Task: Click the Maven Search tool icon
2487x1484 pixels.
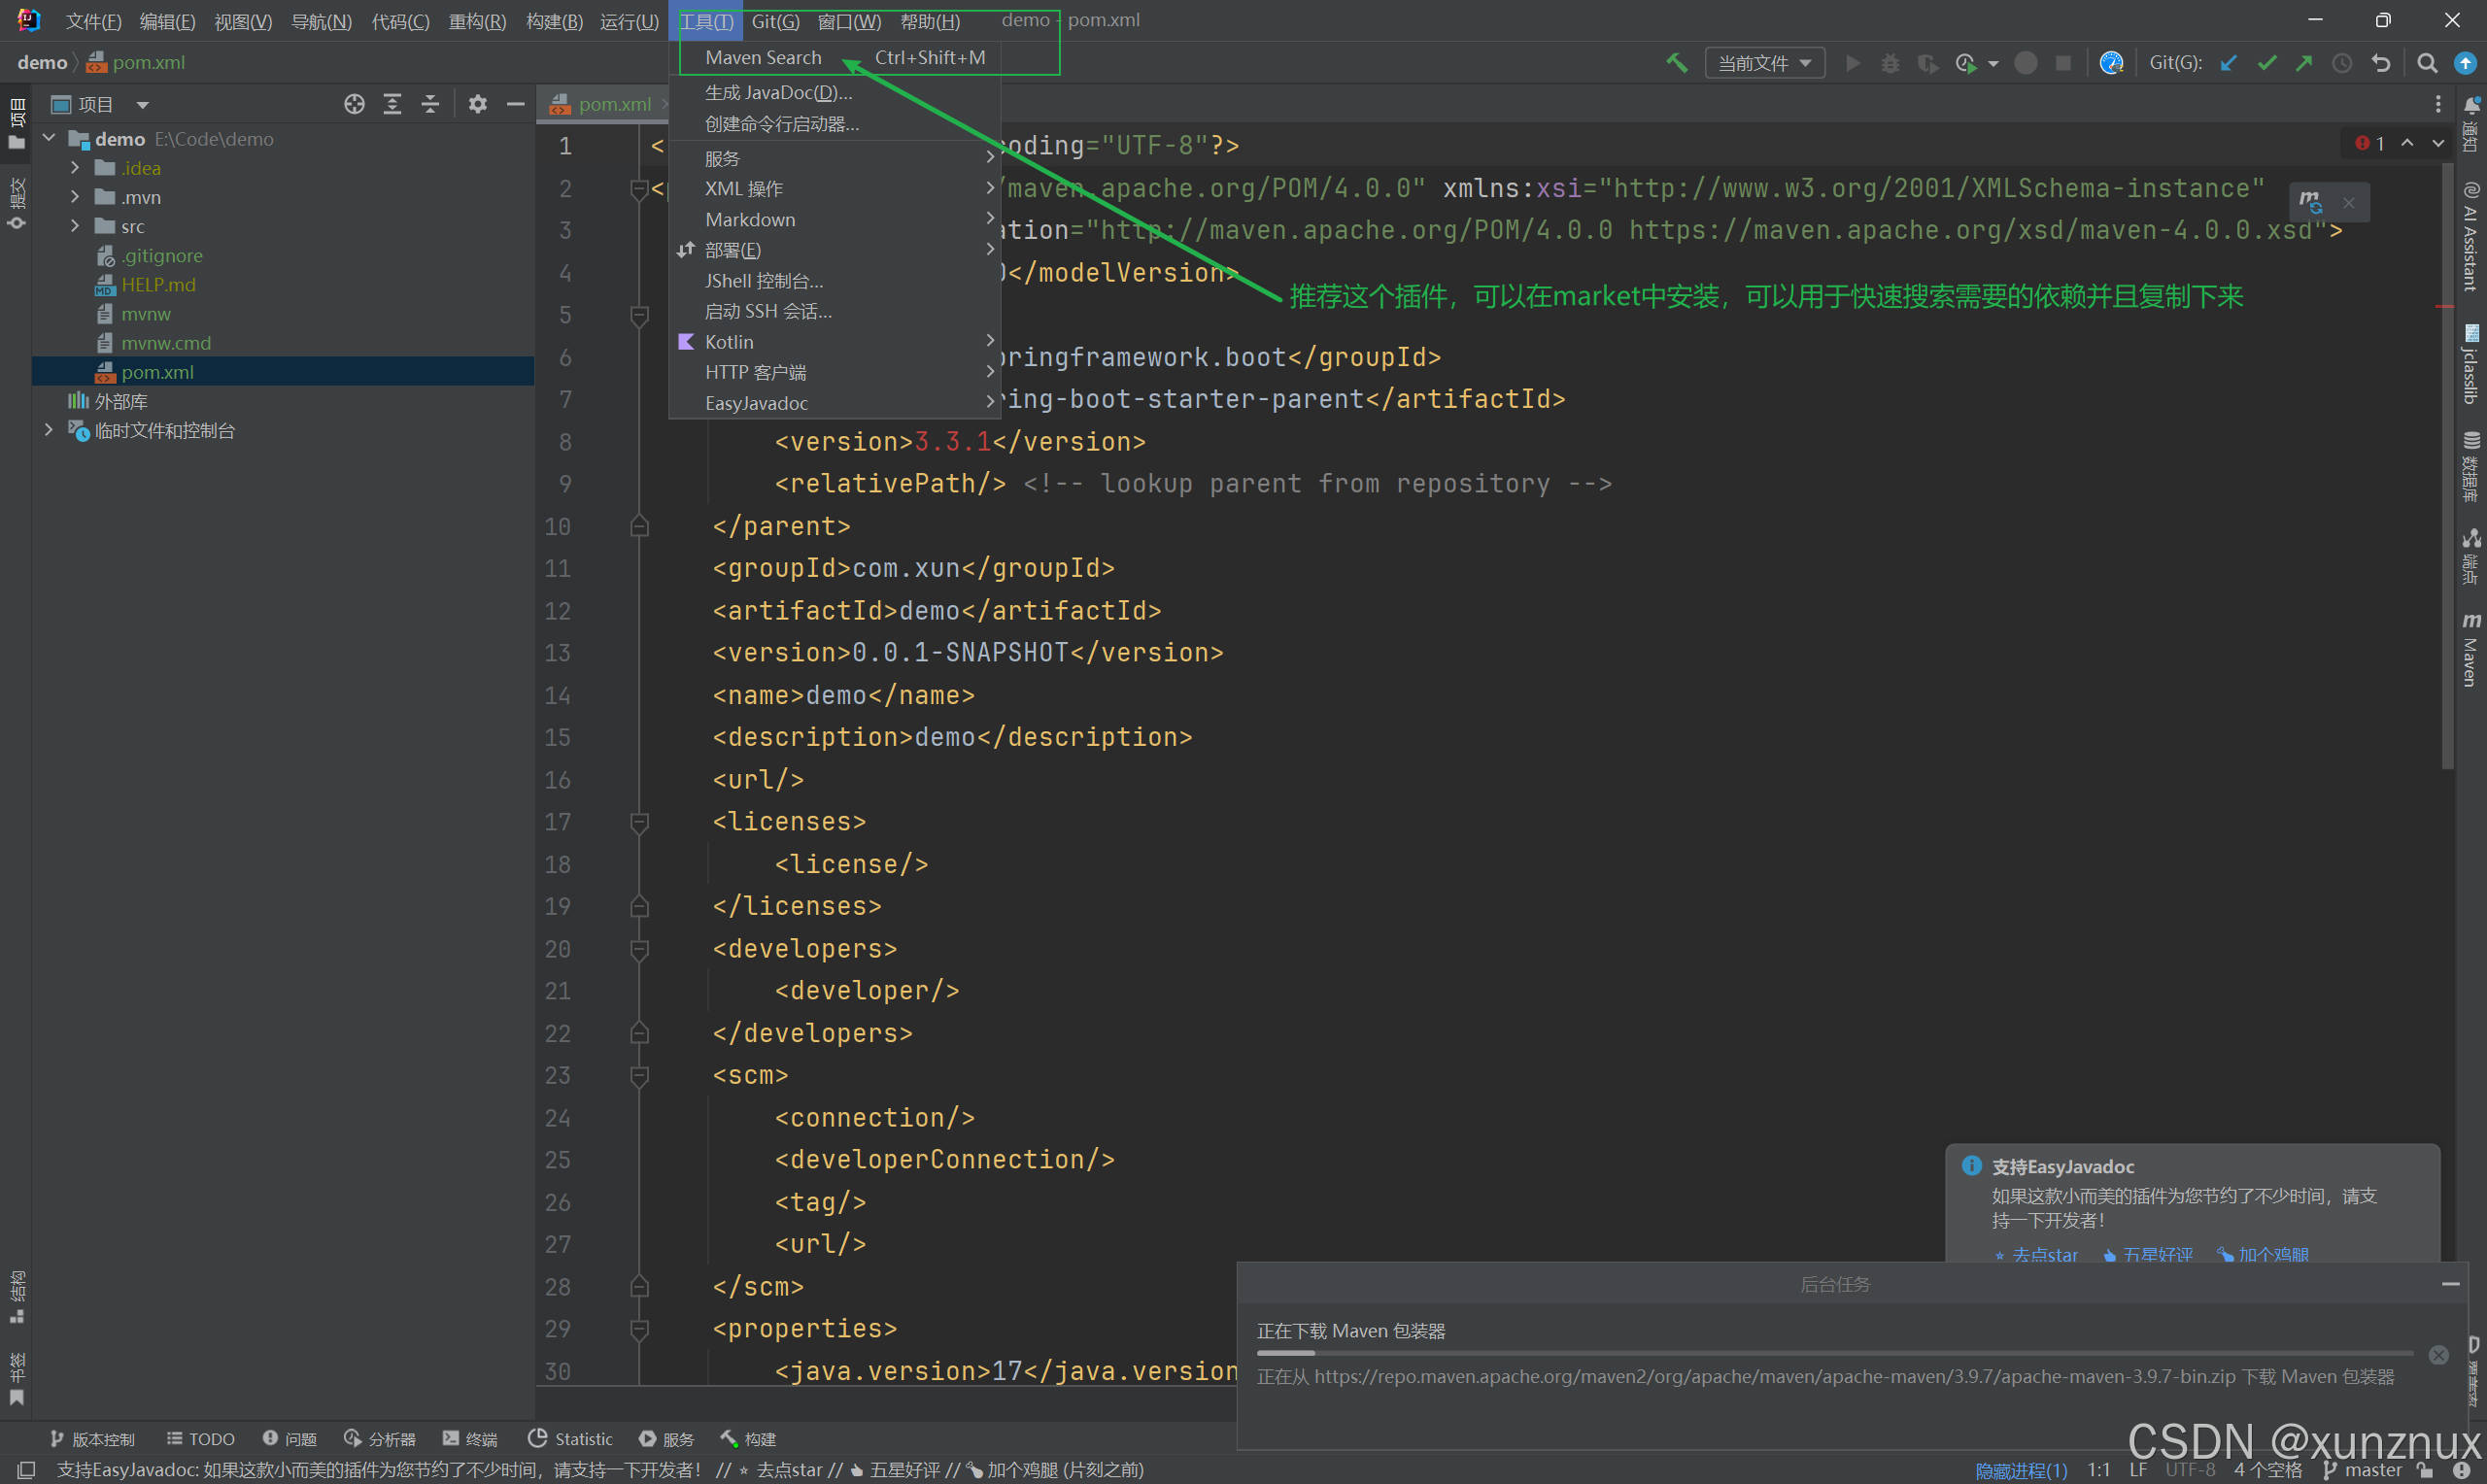Action: (x=763, y=56)
